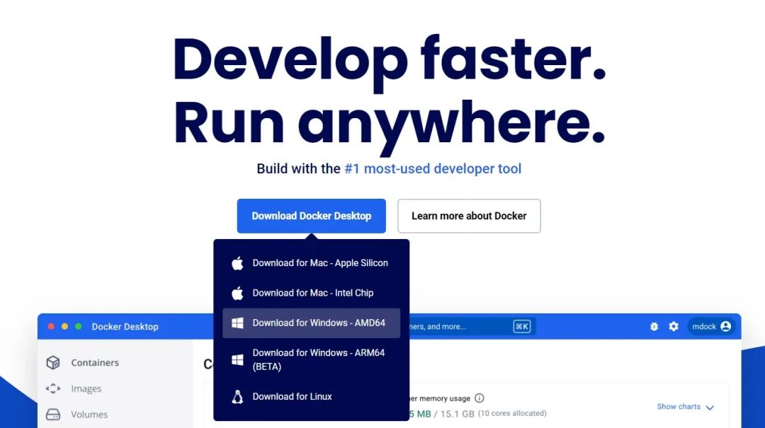Click the ⌘K shortcut badge in search
Image resolution: width=765 pixels, height=428 pixels.
(x=521, y=327)
